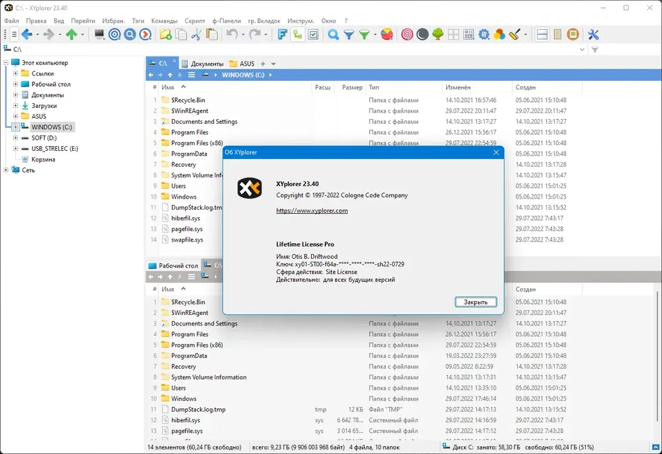Click the blue gear badge icon
Screen dimensions: 662x454
pos(485,34)
